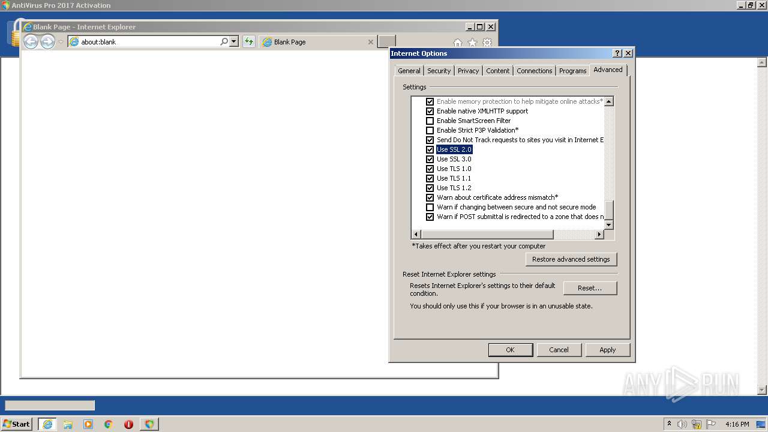Go forward with Internet Explorer's Forward arrow
768x432 pixels.
(47, 41)
